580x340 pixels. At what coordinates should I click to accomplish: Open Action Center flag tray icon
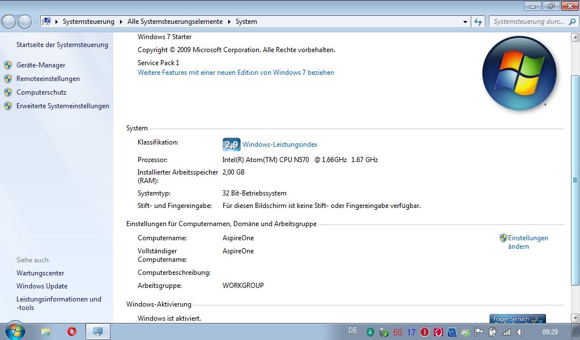[x=479, y=332]
